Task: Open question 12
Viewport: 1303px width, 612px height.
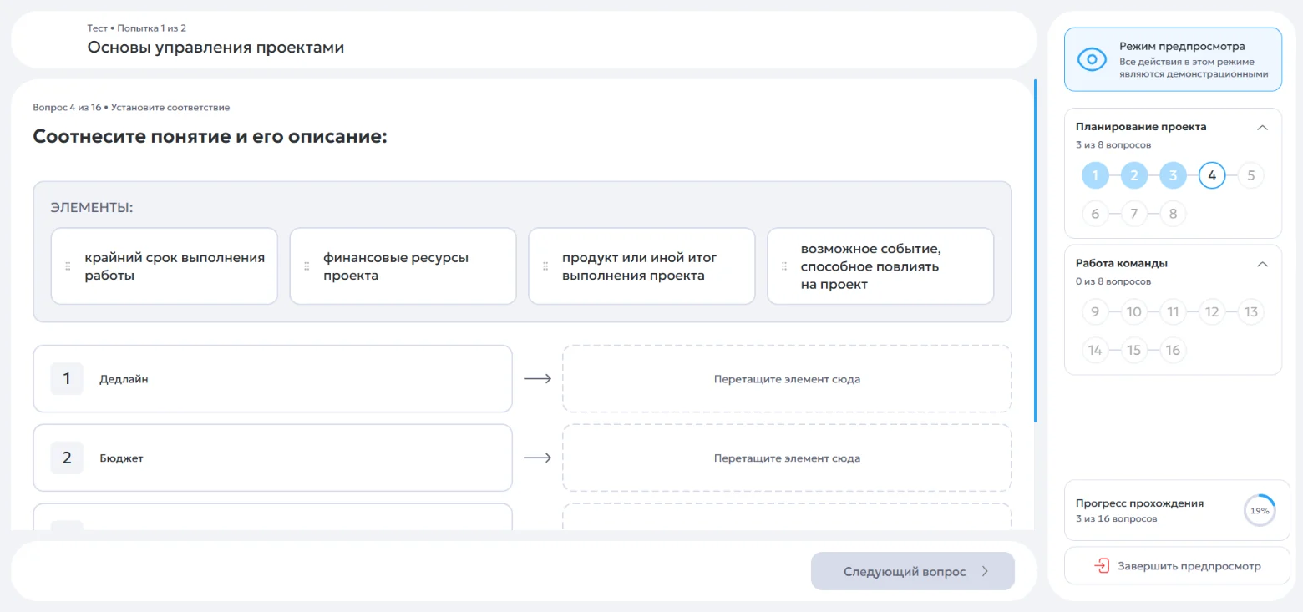Action: click(x=1212, y=312)
